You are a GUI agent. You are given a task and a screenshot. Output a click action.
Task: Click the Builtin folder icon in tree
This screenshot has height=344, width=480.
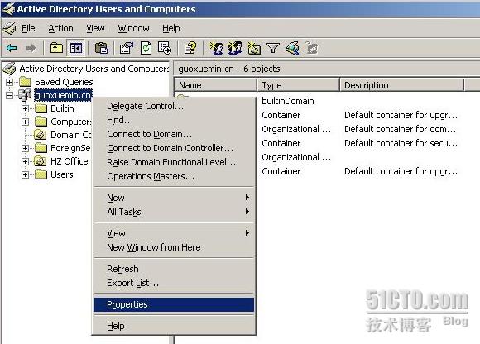coord(41,108)
